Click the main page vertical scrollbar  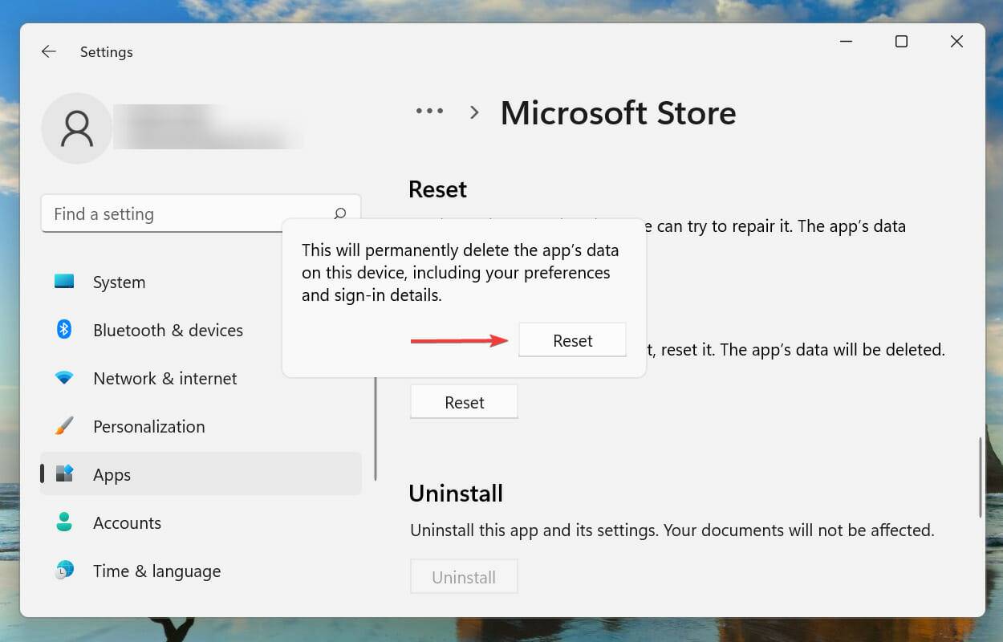tap(980, 477)
